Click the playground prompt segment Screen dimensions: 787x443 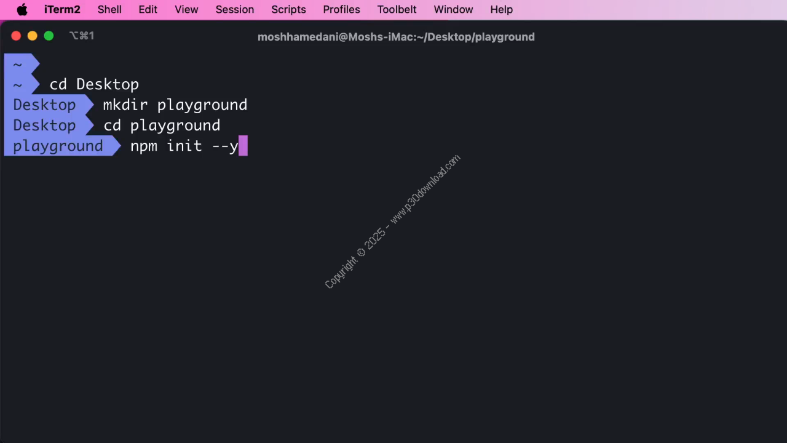pos(62,146)
